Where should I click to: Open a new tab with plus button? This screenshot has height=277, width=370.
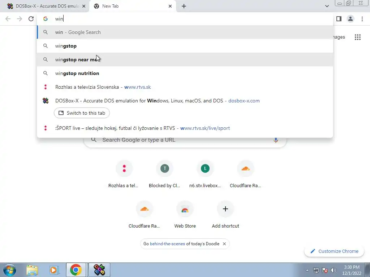184,6
